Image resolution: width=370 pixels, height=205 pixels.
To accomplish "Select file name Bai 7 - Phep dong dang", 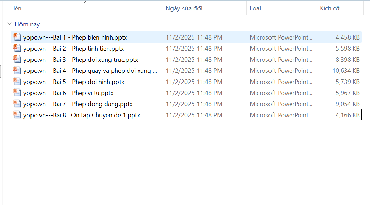I will point(78,104).
